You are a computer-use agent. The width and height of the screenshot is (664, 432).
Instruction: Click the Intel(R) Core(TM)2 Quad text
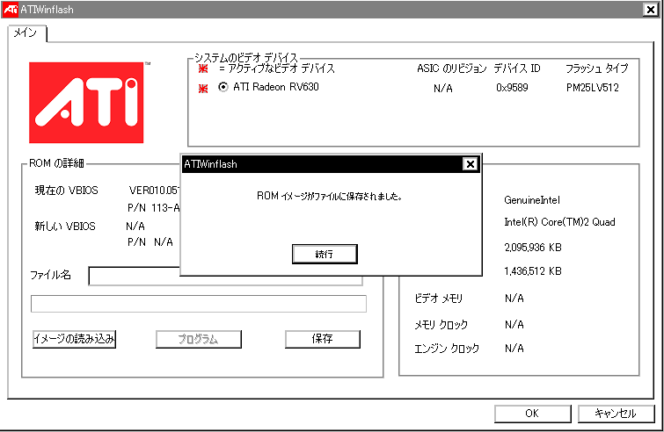coord(559,222)
